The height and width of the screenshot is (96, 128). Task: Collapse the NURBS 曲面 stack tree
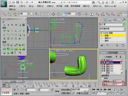pyautogui.click(x=101, y=33)
